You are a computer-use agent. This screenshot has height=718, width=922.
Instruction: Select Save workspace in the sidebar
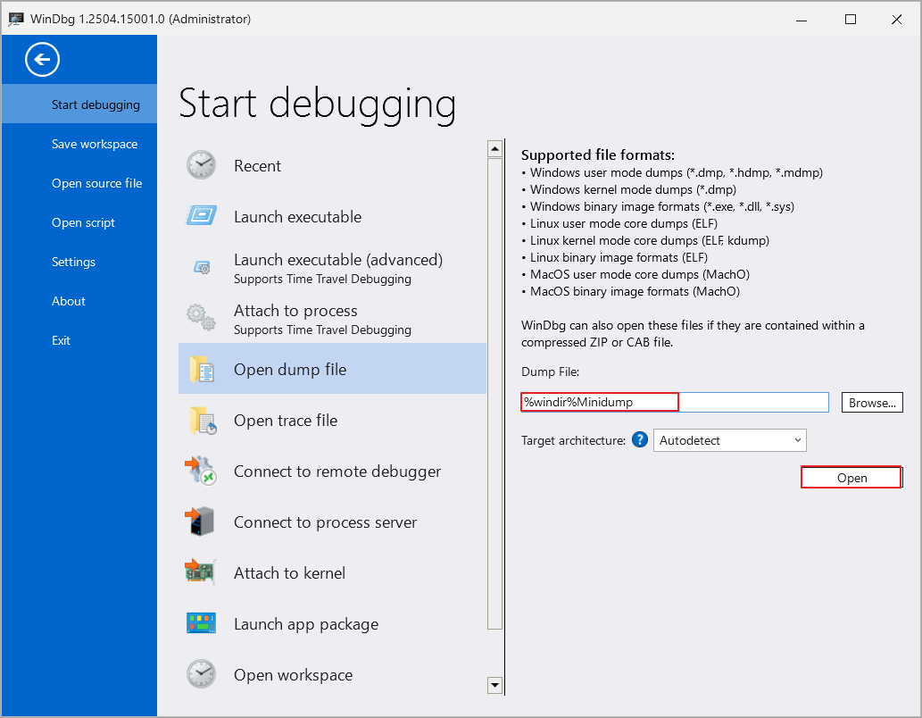(94, 144)
